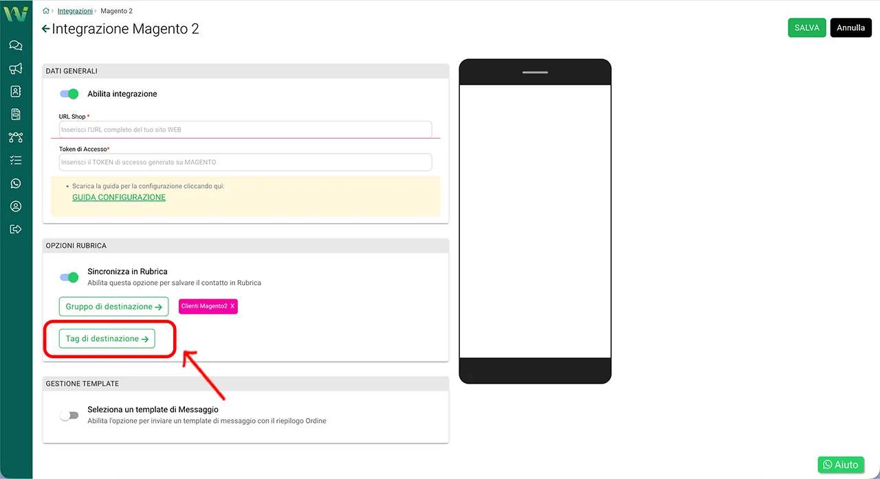Click the logout sidebar icon
Screen dimensions: 880x479
click(x=16, y=229)
